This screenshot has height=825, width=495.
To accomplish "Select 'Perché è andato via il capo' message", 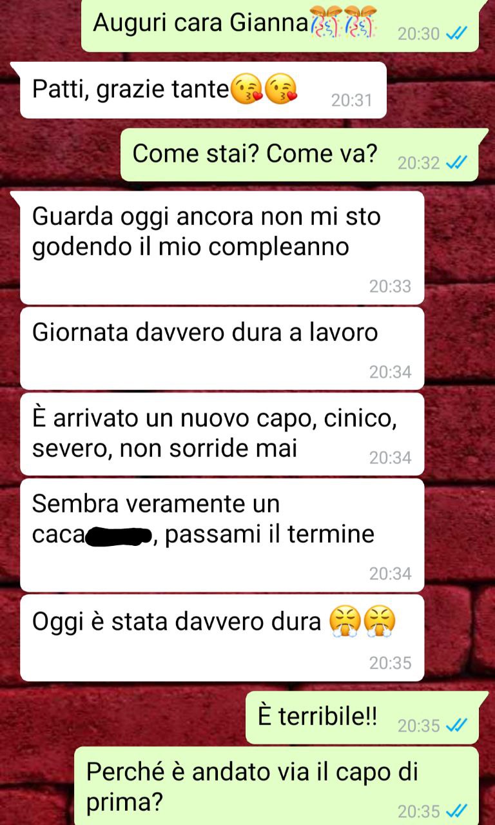I will (x=277, y=786).
